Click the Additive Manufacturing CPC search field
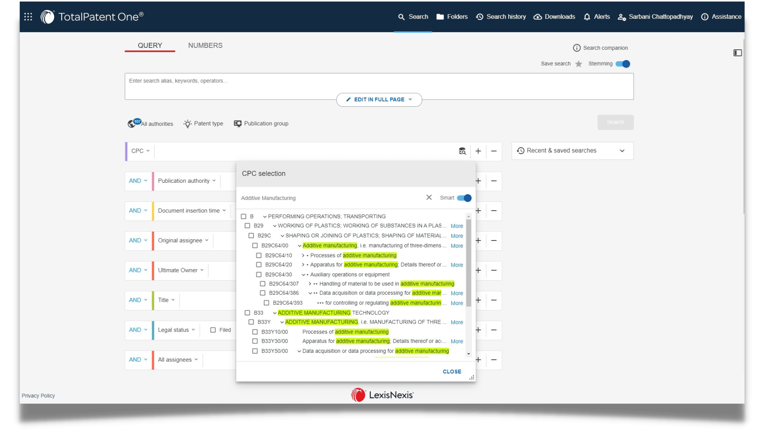The image size is (764, 430). pyautogui.click(x=331, y=198)
